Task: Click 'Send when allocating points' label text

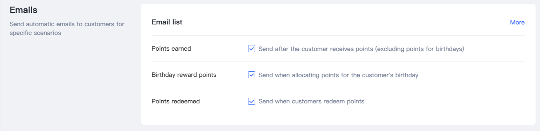Action: pyautogui.click(x=297, y=75)
